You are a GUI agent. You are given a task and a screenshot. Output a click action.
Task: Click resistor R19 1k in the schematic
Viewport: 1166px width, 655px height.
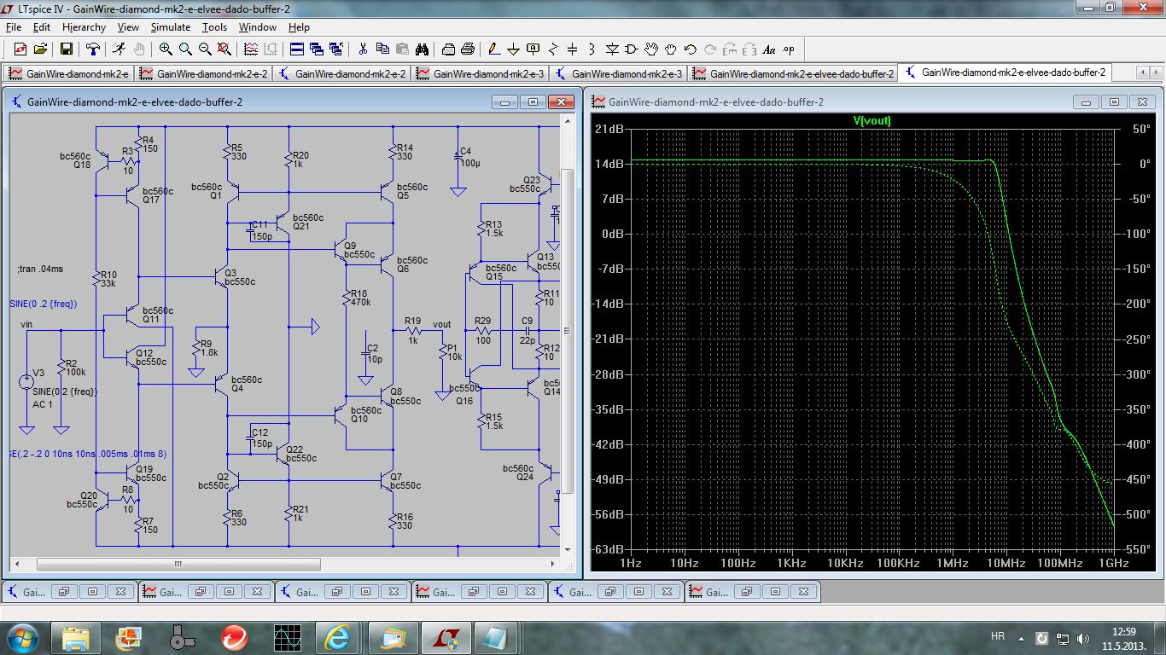413,330
